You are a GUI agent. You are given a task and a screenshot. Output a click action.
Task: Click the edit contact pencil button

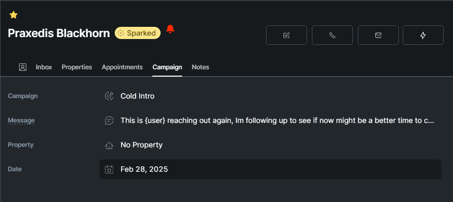[x=287, y=35]
